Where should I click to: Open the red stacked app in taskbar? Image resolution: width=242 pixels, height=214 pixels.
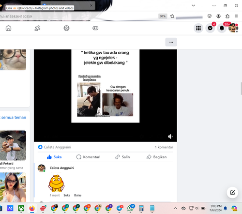[x=43, y=208]
